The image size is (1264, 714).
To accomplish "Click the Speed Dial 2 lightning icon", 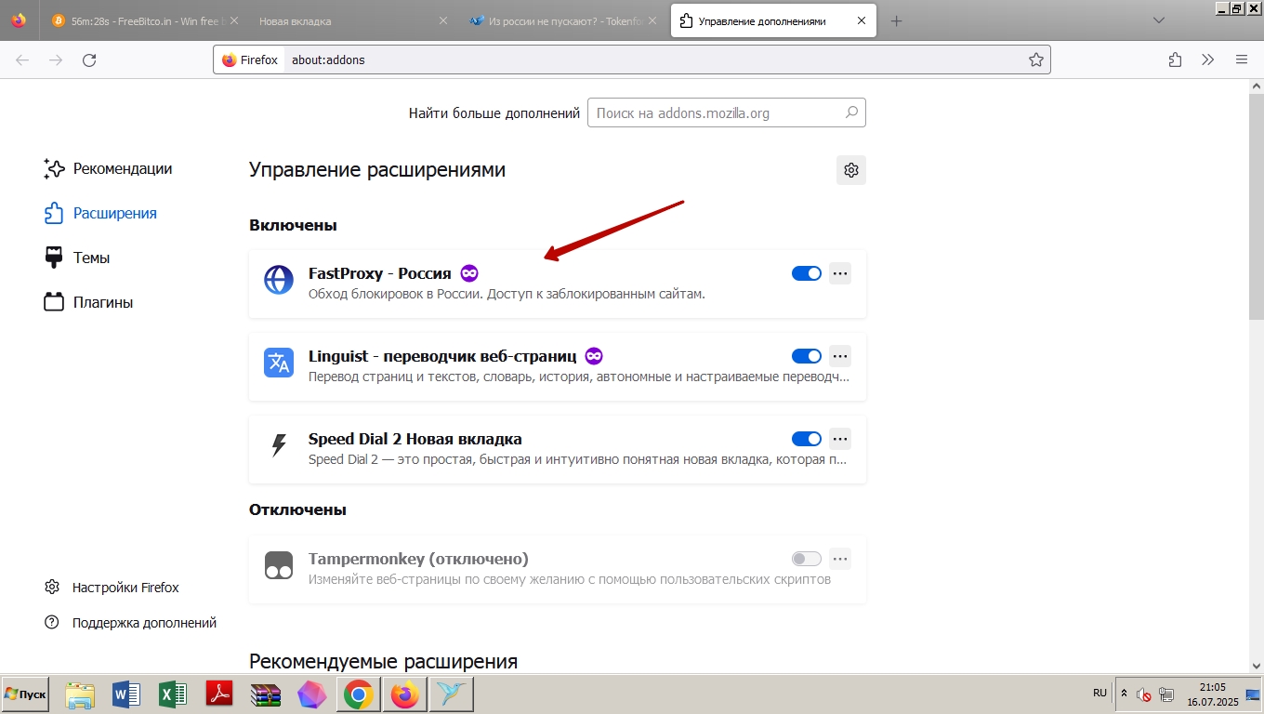I will (x=279, y=445).
